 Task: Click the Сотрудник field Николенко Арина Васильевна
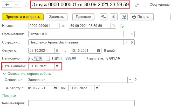(76, 42)
